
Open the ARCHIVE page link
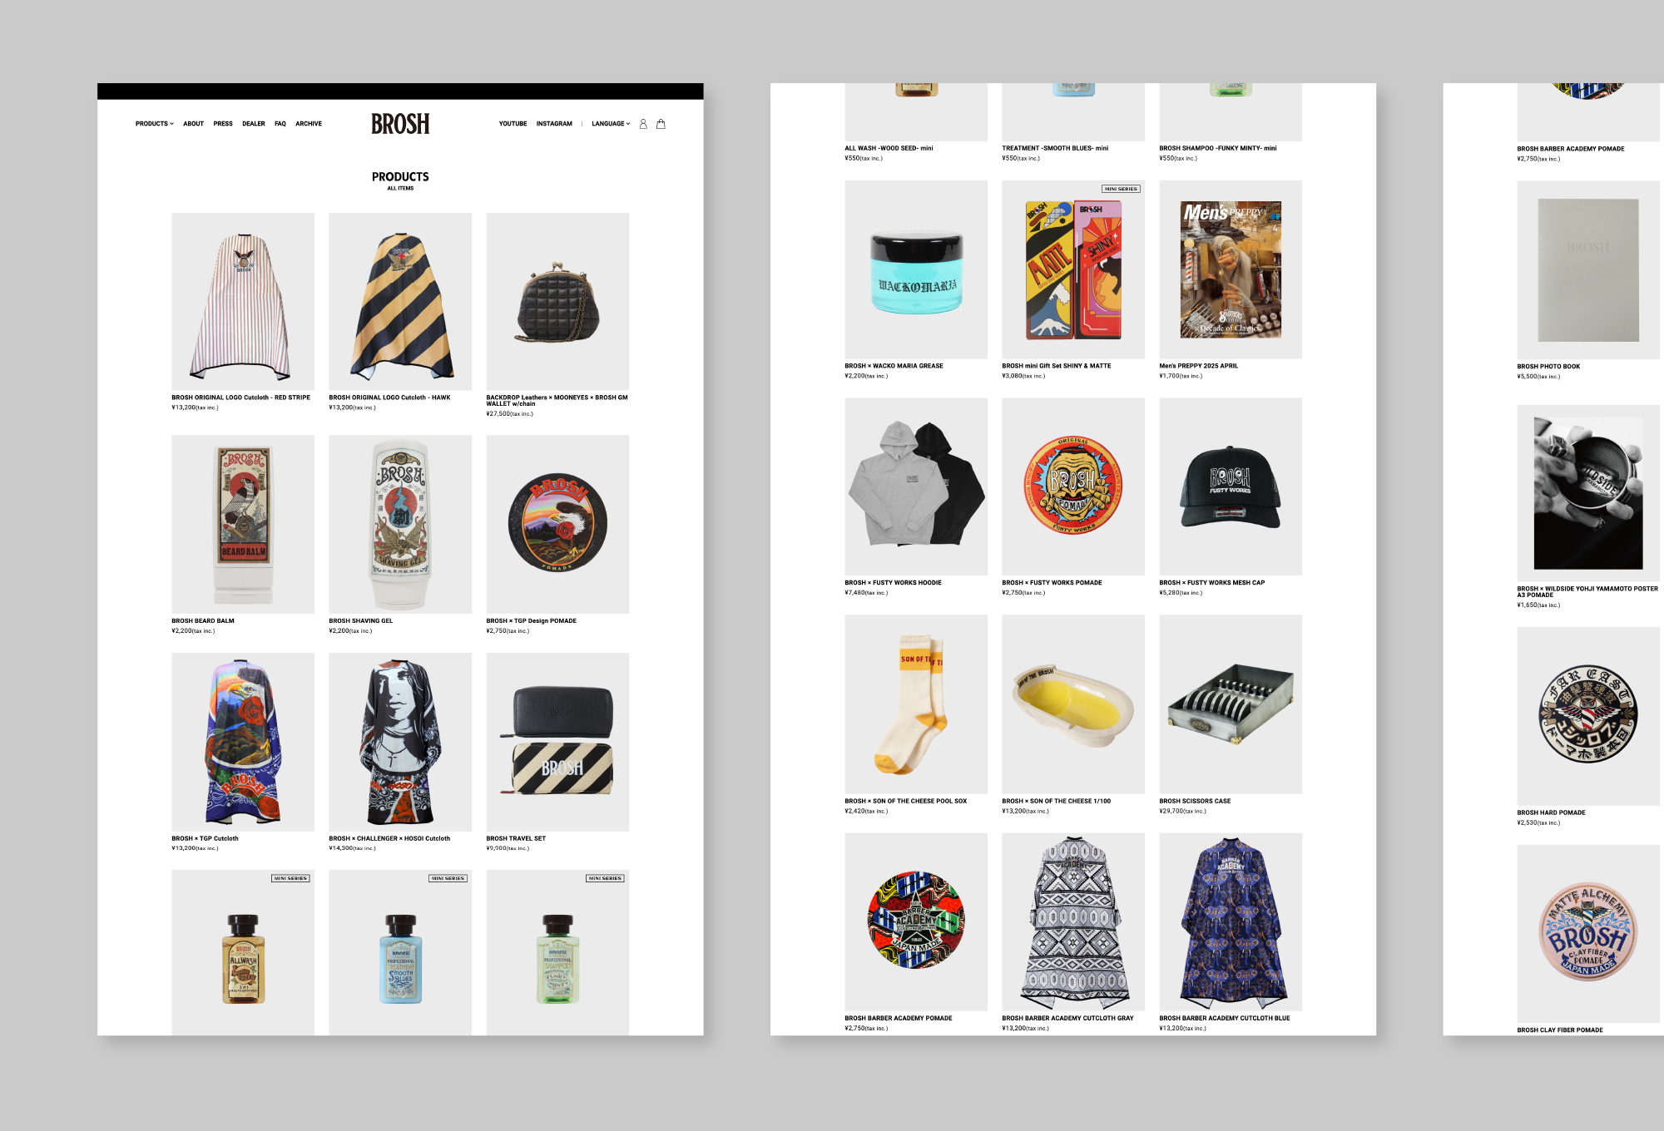click(x=309, y=124)
